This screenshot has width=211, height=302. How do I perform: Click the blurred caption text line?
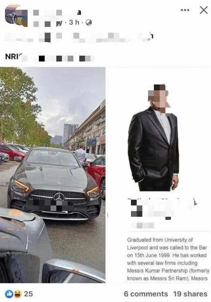click(79, 37)
